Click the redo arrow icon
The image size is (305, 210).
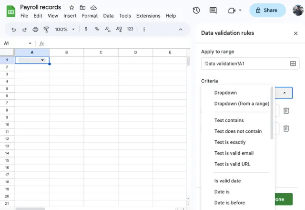pos(25,29)
